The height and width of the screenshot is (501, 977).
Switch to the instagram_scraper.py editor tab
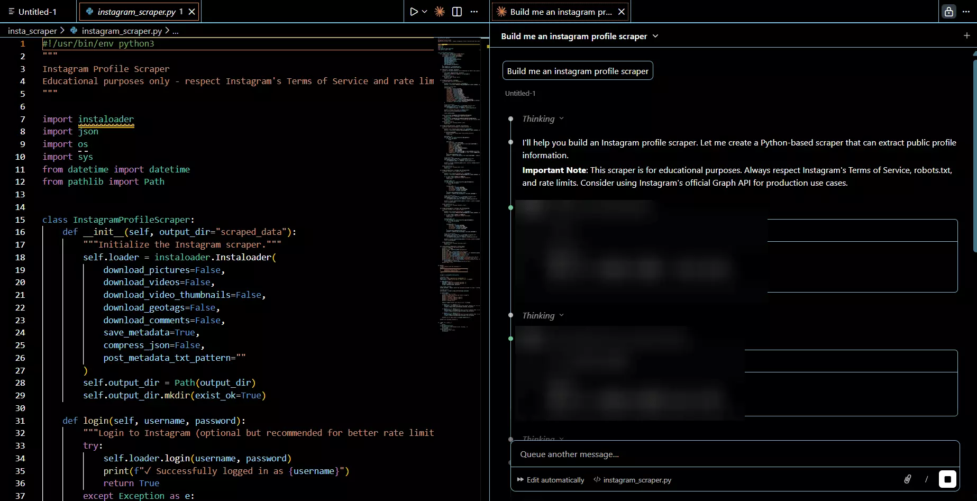click(x=136, y=12)
